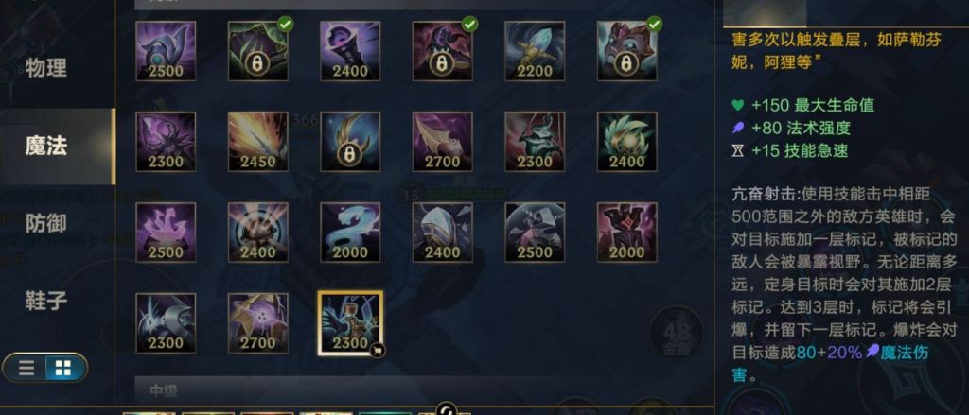969x415 pixels.
Task: Tap the 2700 gold curved horn item
Action: tap(443, 142)
